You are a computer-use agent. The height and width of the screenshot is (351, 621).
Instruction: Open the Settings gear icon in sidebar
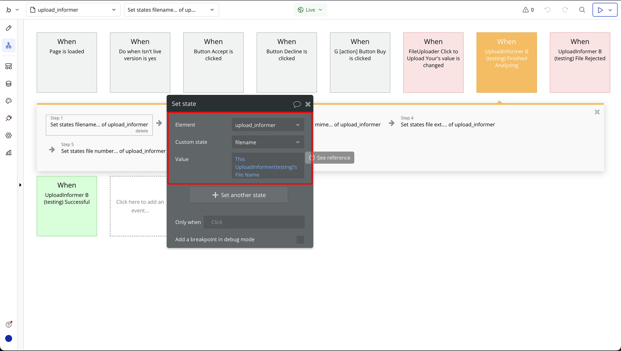8,135
